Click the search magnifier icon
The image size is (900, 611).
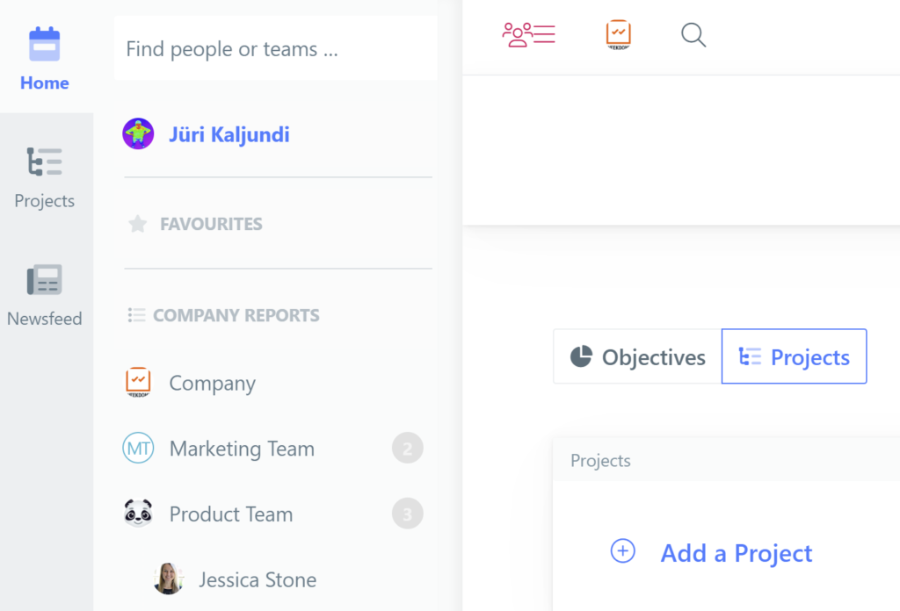coord(693,35)
